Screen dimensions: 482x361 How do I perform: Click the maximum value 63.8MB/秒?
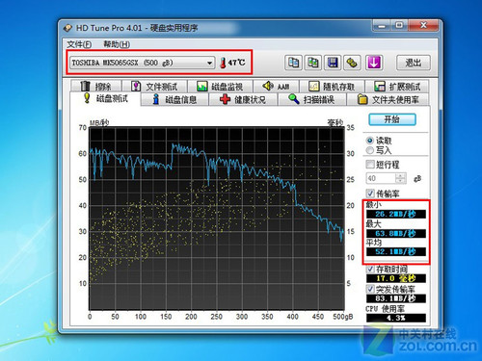click(396, 233)
